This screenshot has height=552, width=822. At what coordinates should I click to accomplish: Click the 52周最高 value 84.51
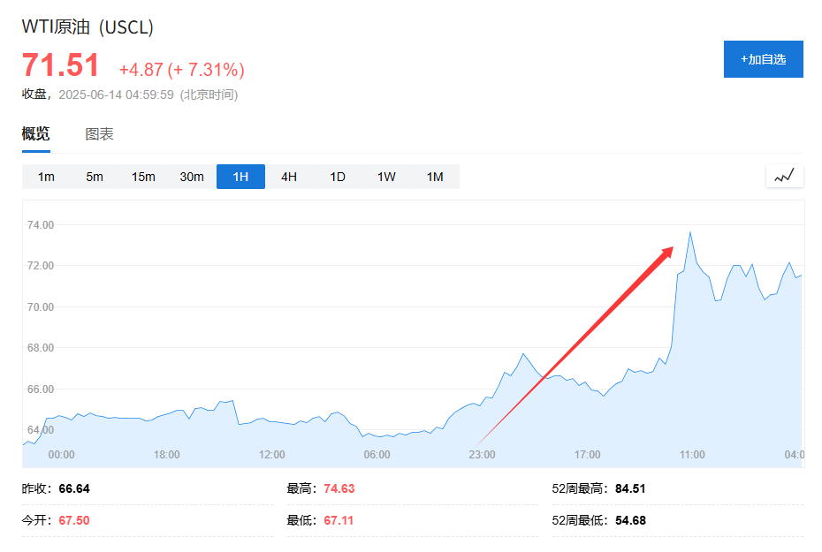point(632,488)
